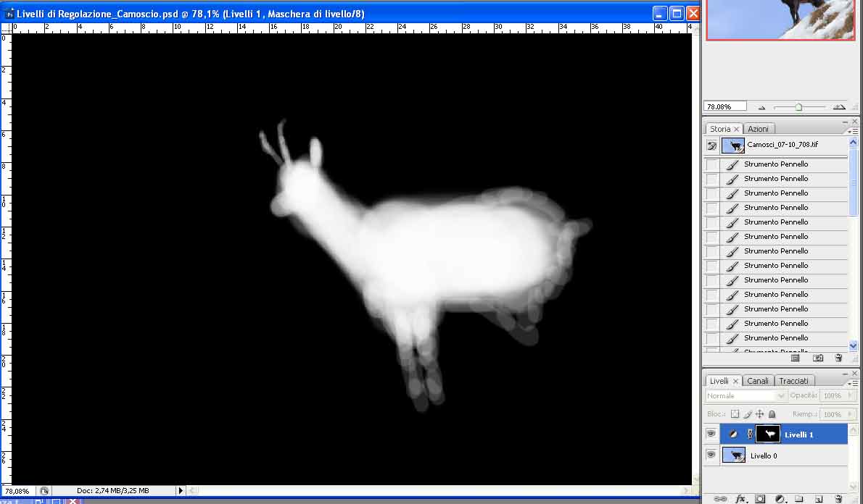863x504 pixels.
Task: Close the Storia tab with its x
Action: [736, 129]
